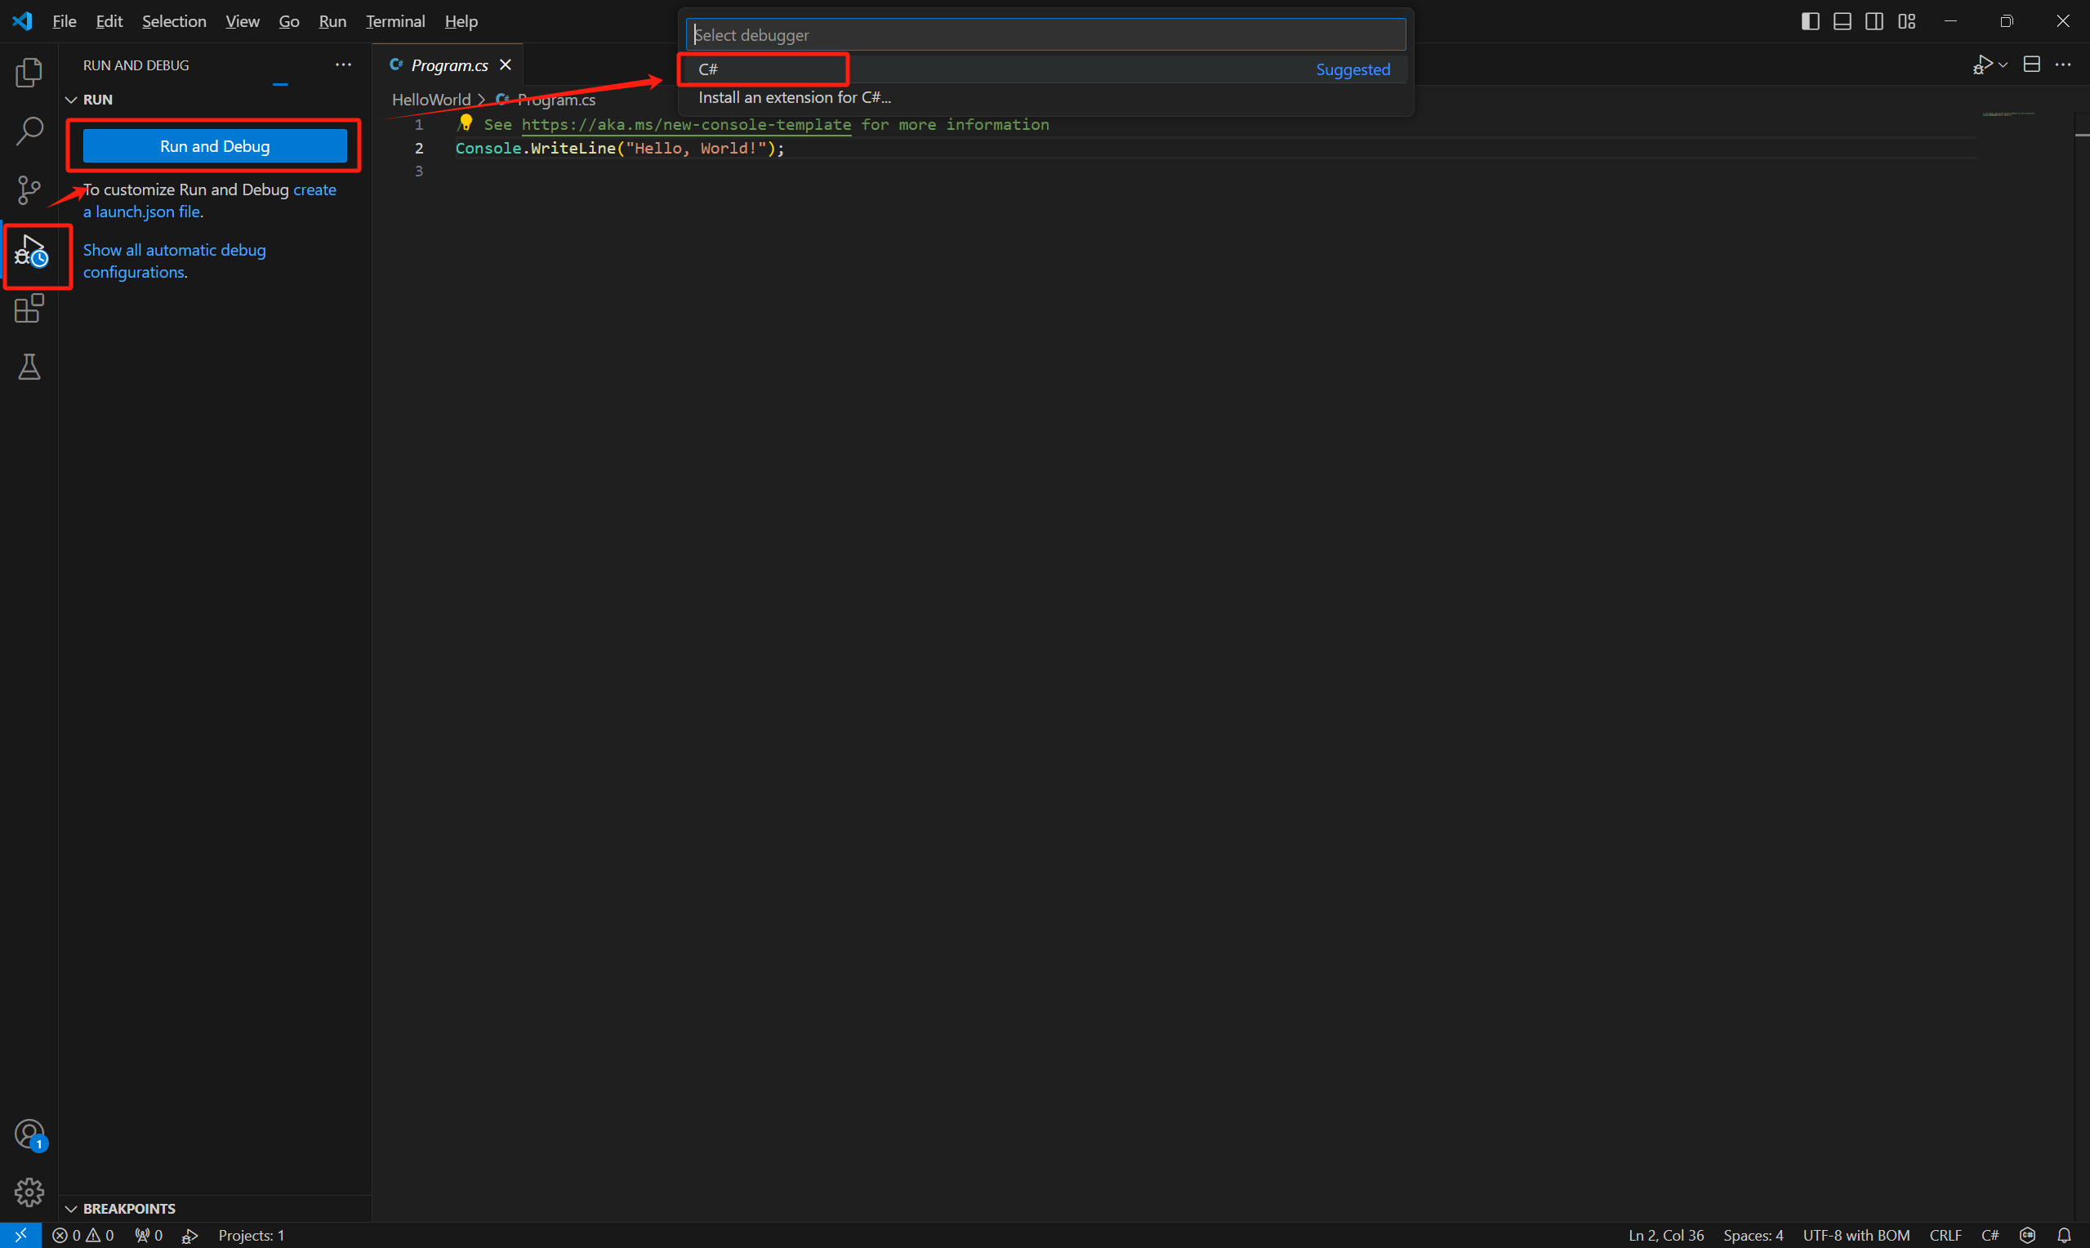Collapse the RUN section
The width and height of the screenshot is (2090, 1248).
216,99
